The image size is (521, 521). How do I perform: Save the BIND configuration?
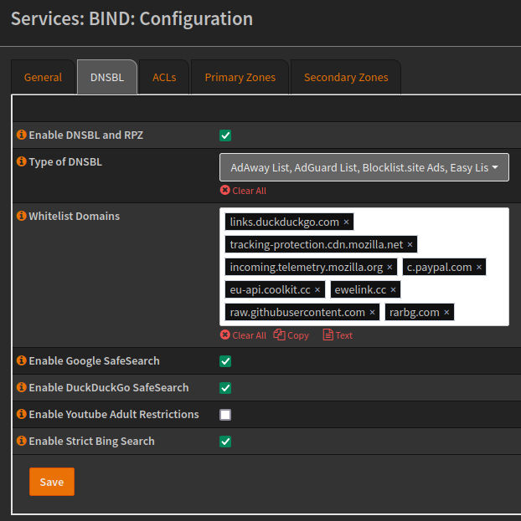52,482
